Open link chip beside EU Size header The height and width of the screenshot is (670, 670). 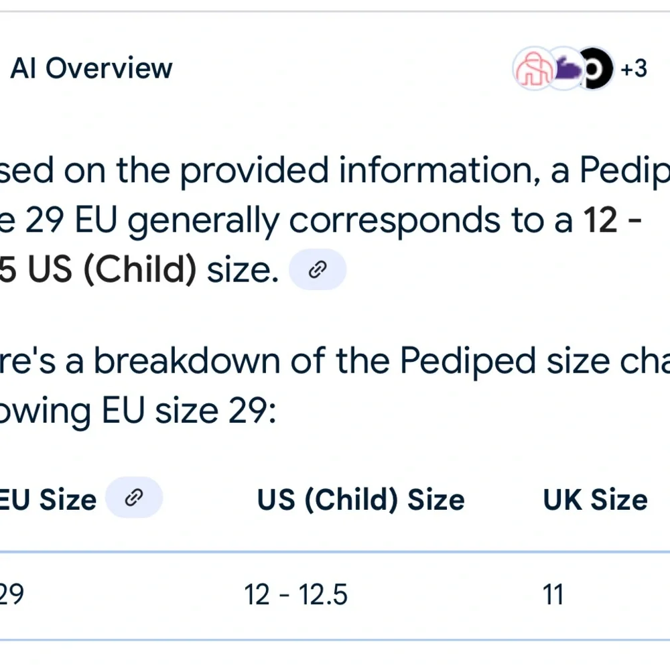pyautogui.click(x=134, y=498)
